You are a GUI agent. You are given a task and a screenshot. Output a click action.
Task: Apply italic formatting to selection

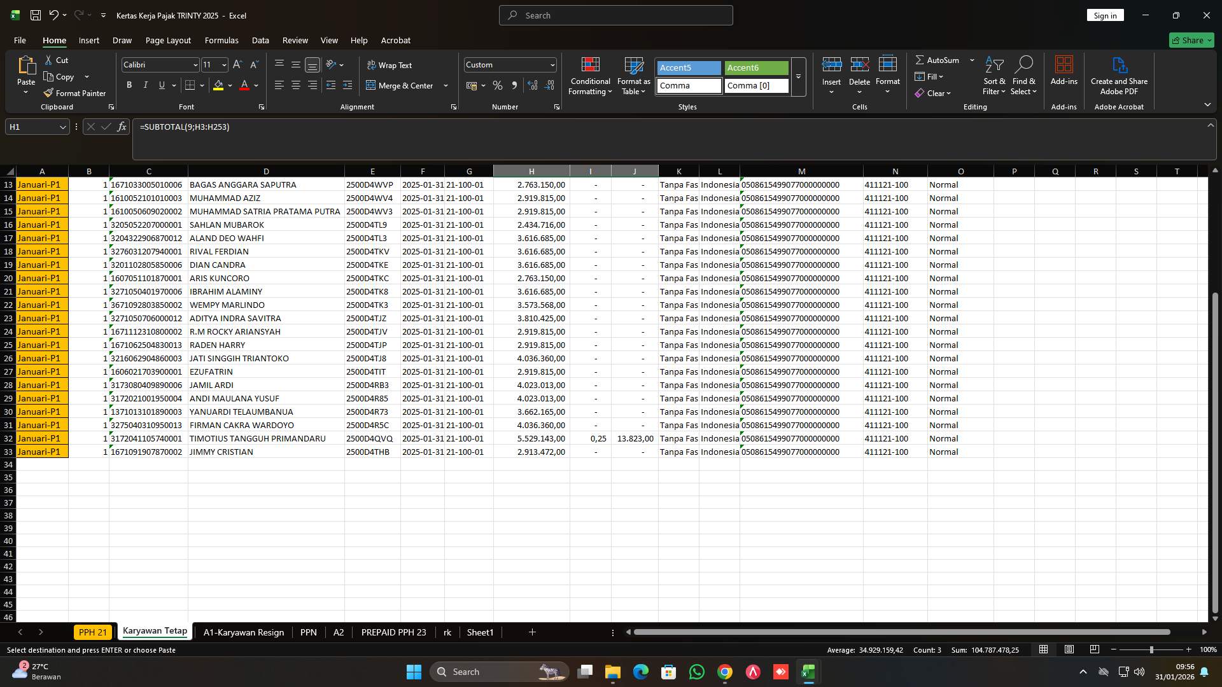click(x=145, y=85)
